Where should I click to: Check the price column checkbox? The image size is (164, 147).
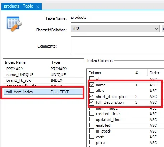(x=92, y=142)
